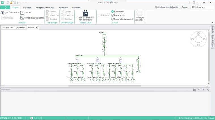Open the undo history dropdown arrow
215x120 pixels.
coord(23,3)
